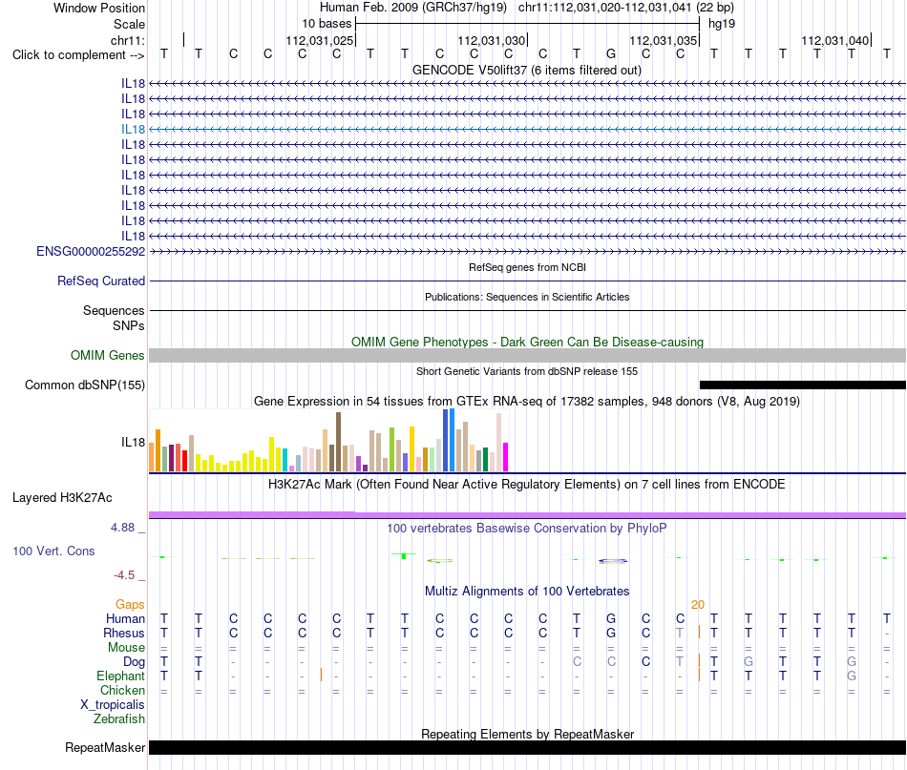Click the purple H3K27Ac signal band

(527, 515)
